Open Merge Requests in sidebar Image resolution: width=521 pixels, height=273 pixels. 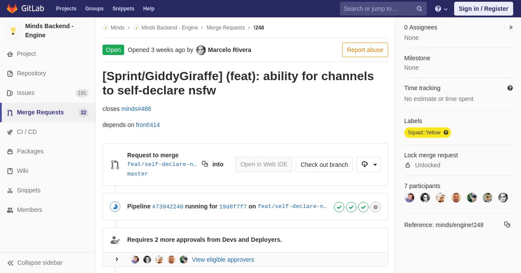pos(48,112)
